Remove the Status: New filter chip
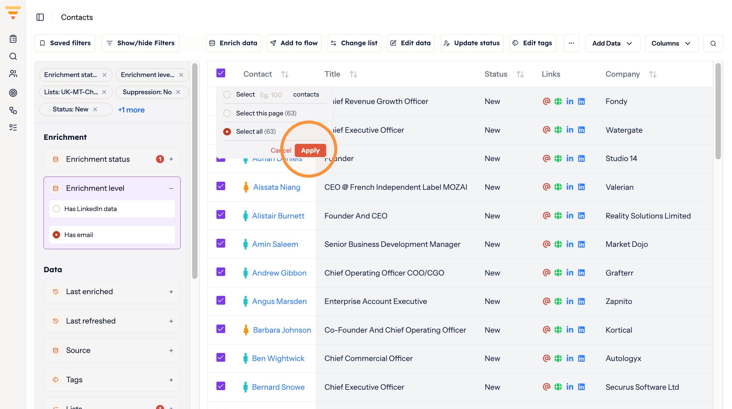The width and height of the screenshot is (732, 409). 95,109
